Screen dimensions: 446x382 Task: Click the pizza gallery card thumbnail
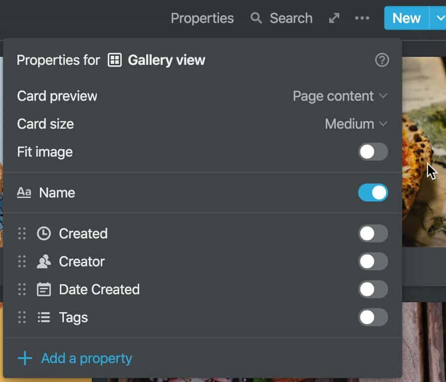point(424,151)
